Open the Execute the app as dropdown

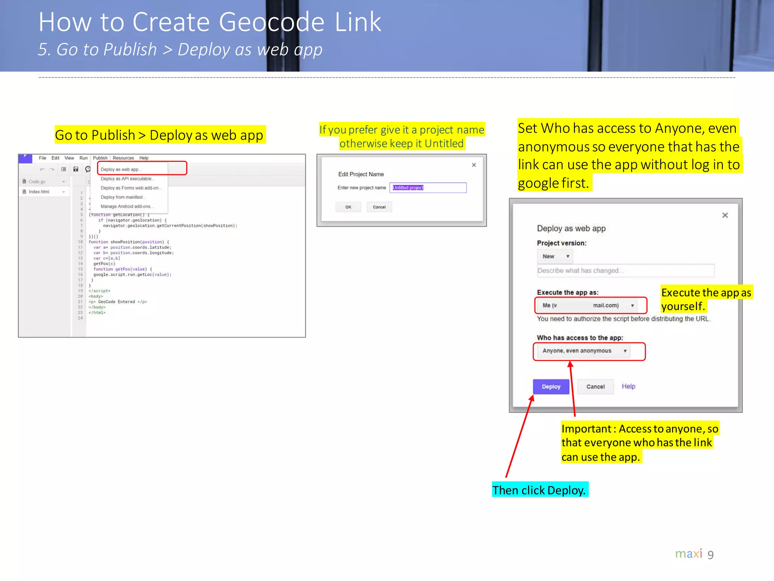588,305
